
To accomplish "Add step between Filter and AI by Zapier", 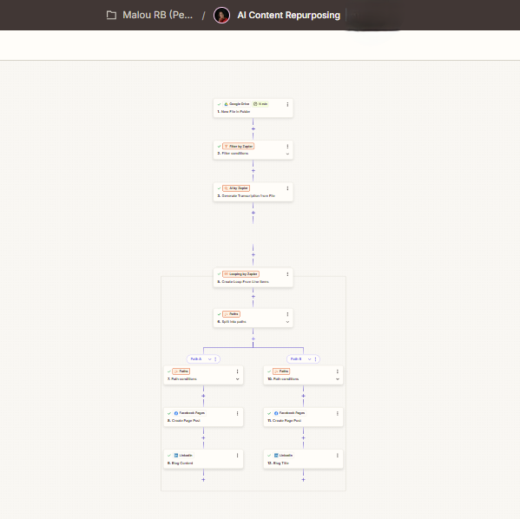I will point(253,170).
